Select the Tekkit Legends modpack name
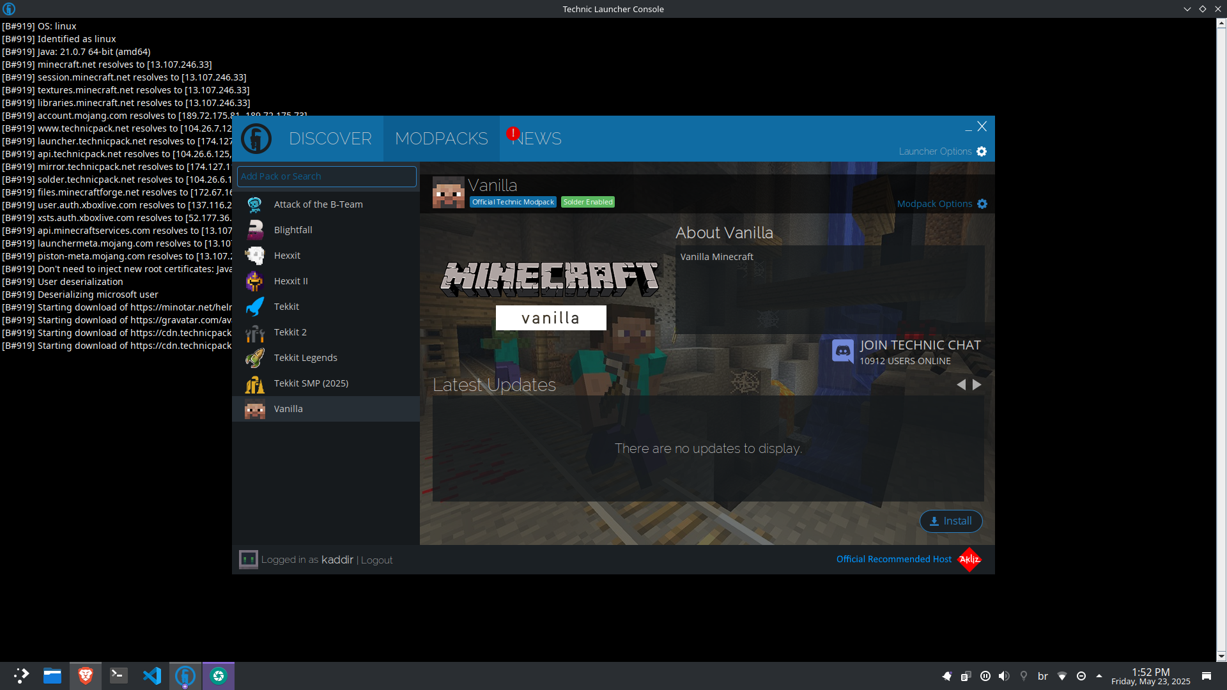1227x690 pixels. point(305,358)
